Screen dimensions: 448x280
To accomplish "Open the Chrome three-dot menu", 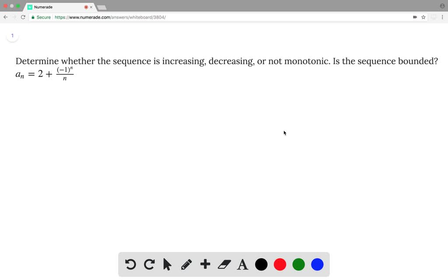I will point(443,17).
